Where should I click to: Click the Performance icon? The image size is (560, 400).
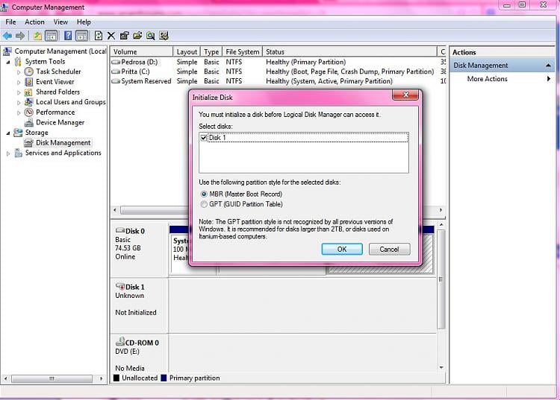pos(28,112)
